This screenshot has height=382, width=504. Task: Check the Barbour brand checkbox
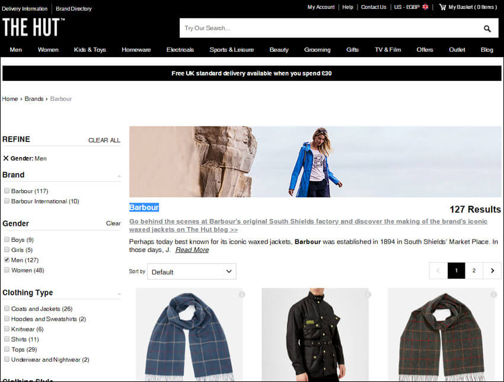point(7,191)
